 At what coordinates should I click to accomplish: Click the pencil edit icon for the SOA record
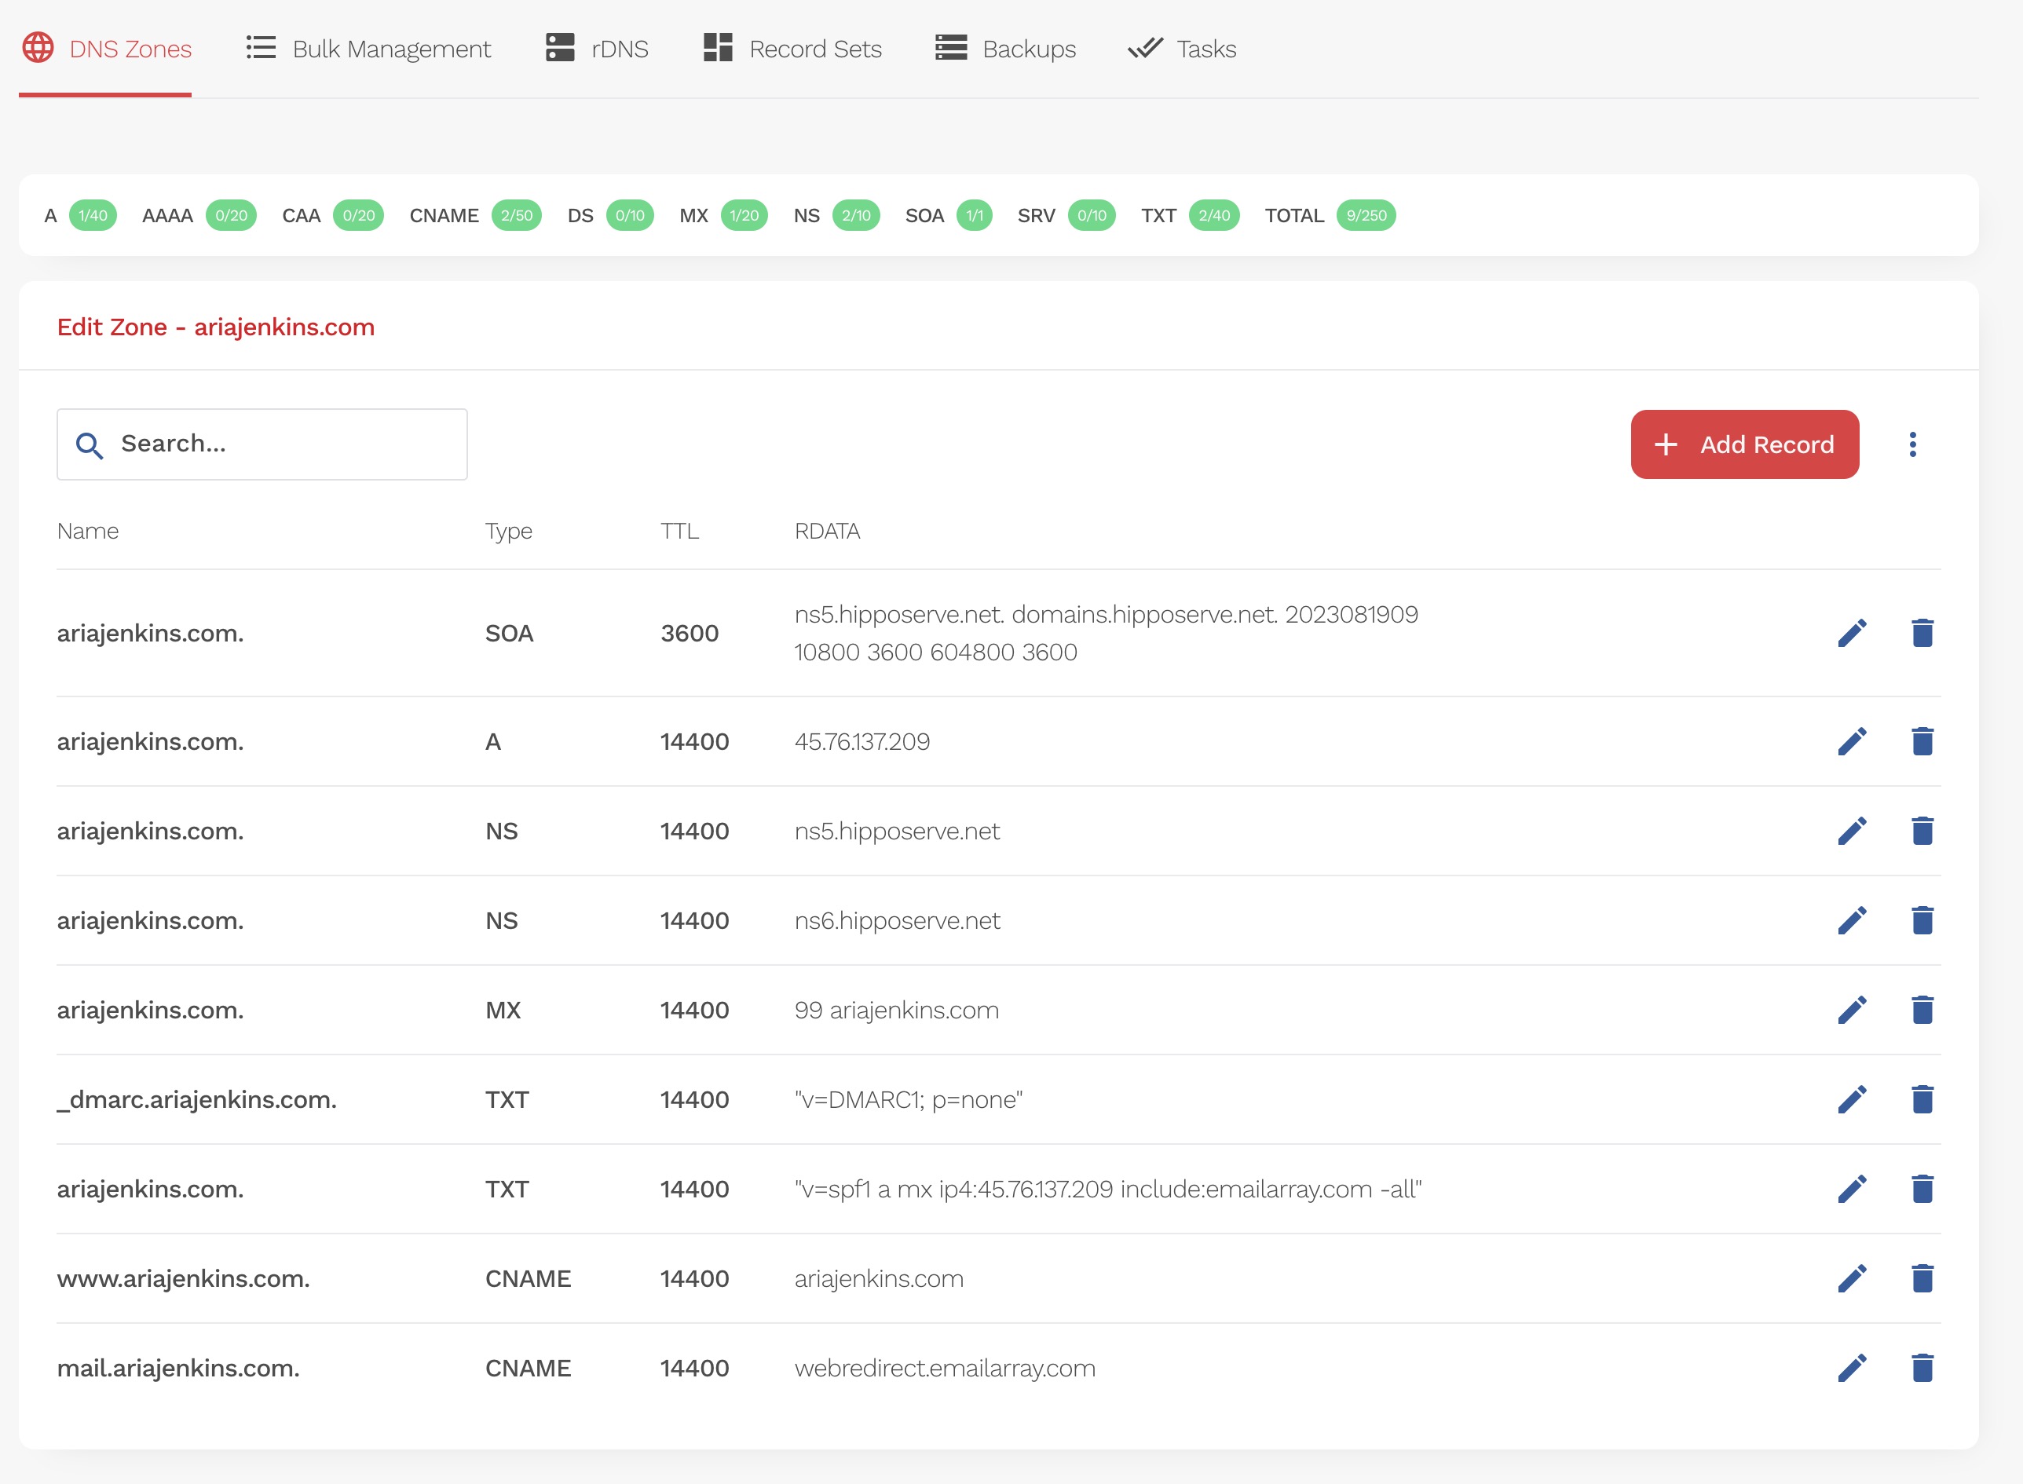pos(1852,634)
